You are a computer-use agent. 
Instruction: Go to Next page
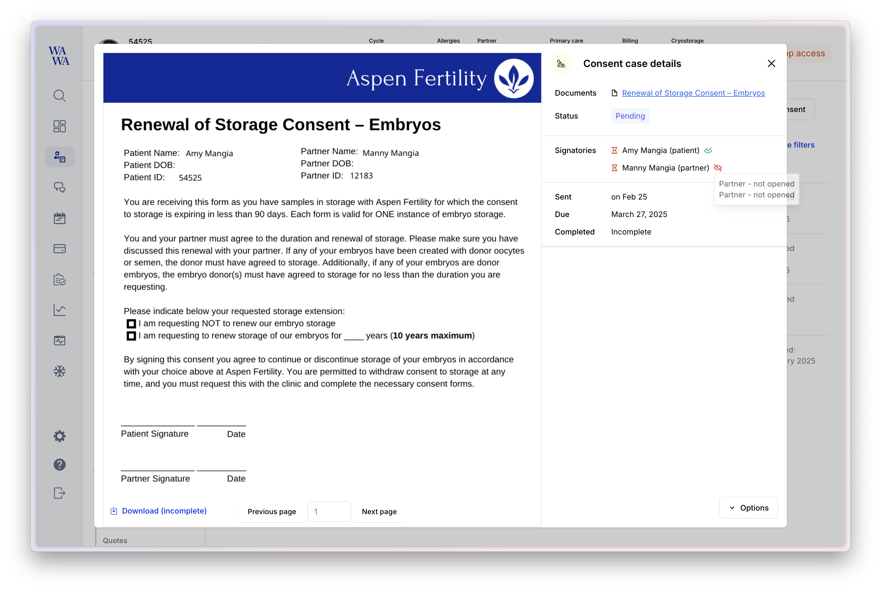[x=379, y=512]
